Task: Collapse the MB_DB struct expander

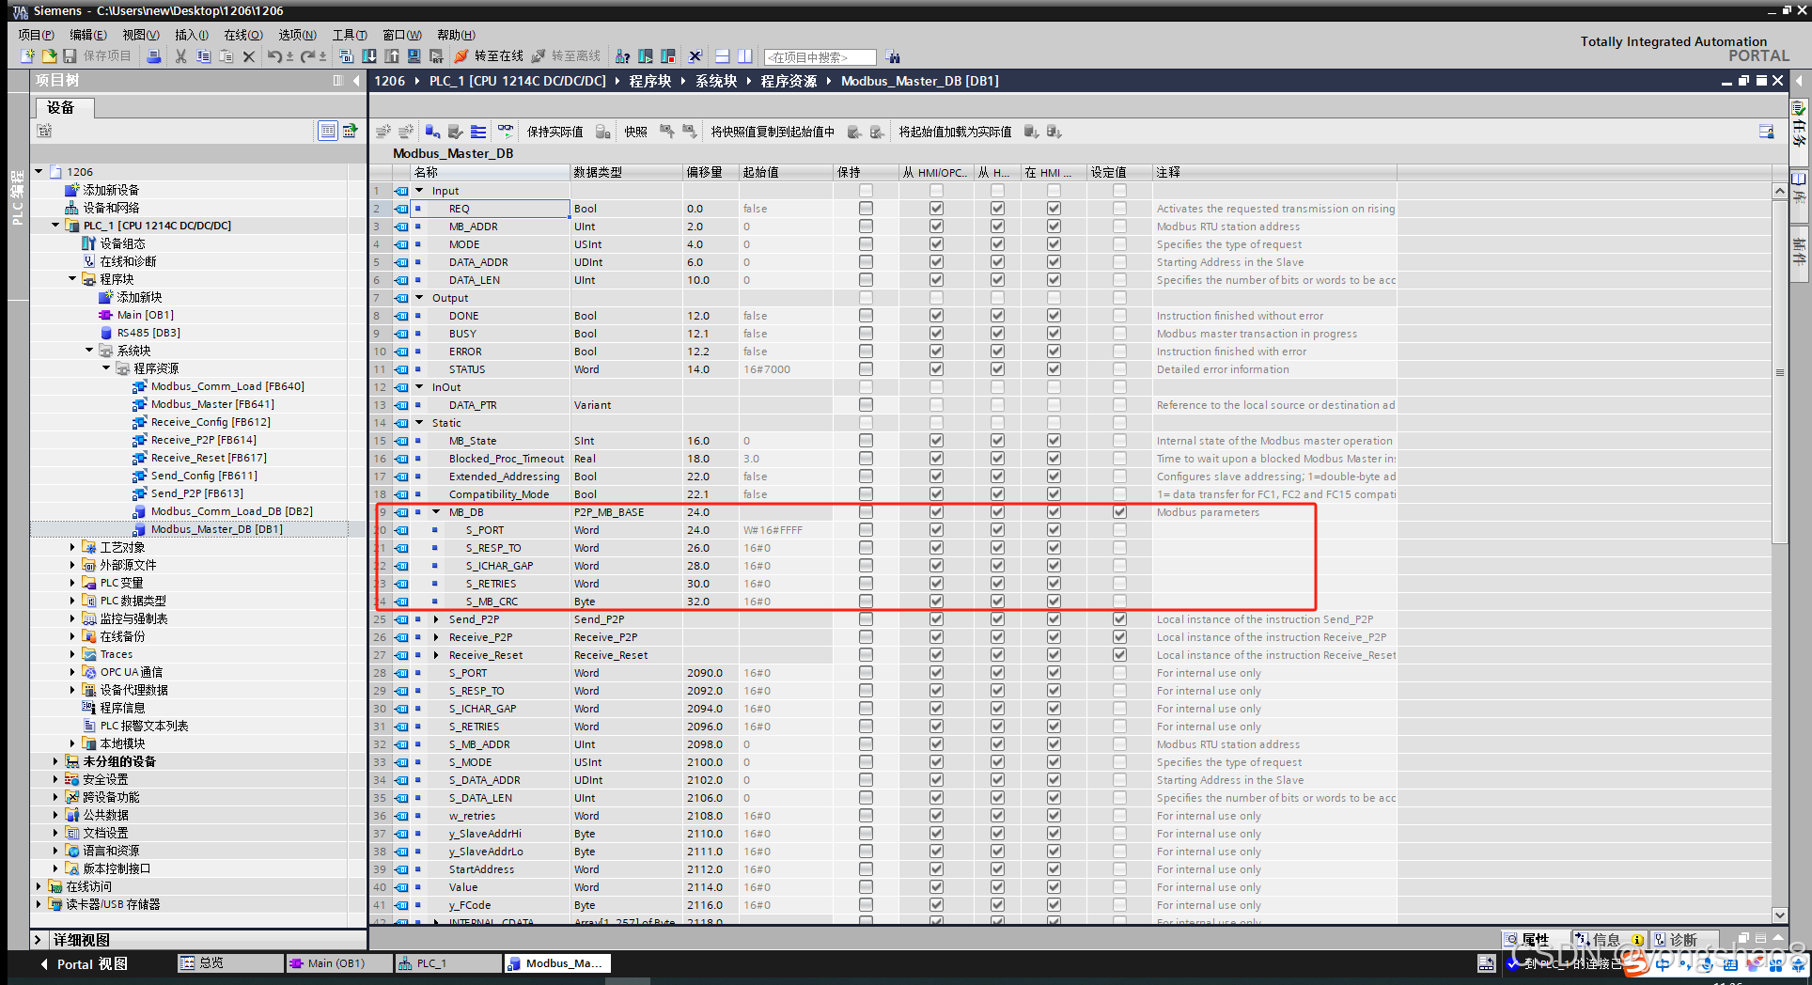Action: [x=436, y=512]
